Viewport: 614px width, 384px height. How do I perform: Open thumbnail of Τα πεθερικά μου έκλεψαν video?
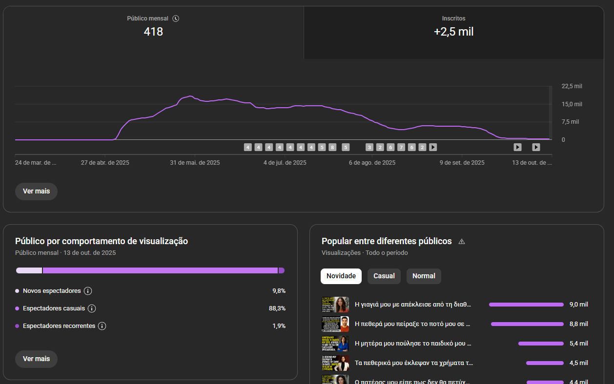point(335,363)
